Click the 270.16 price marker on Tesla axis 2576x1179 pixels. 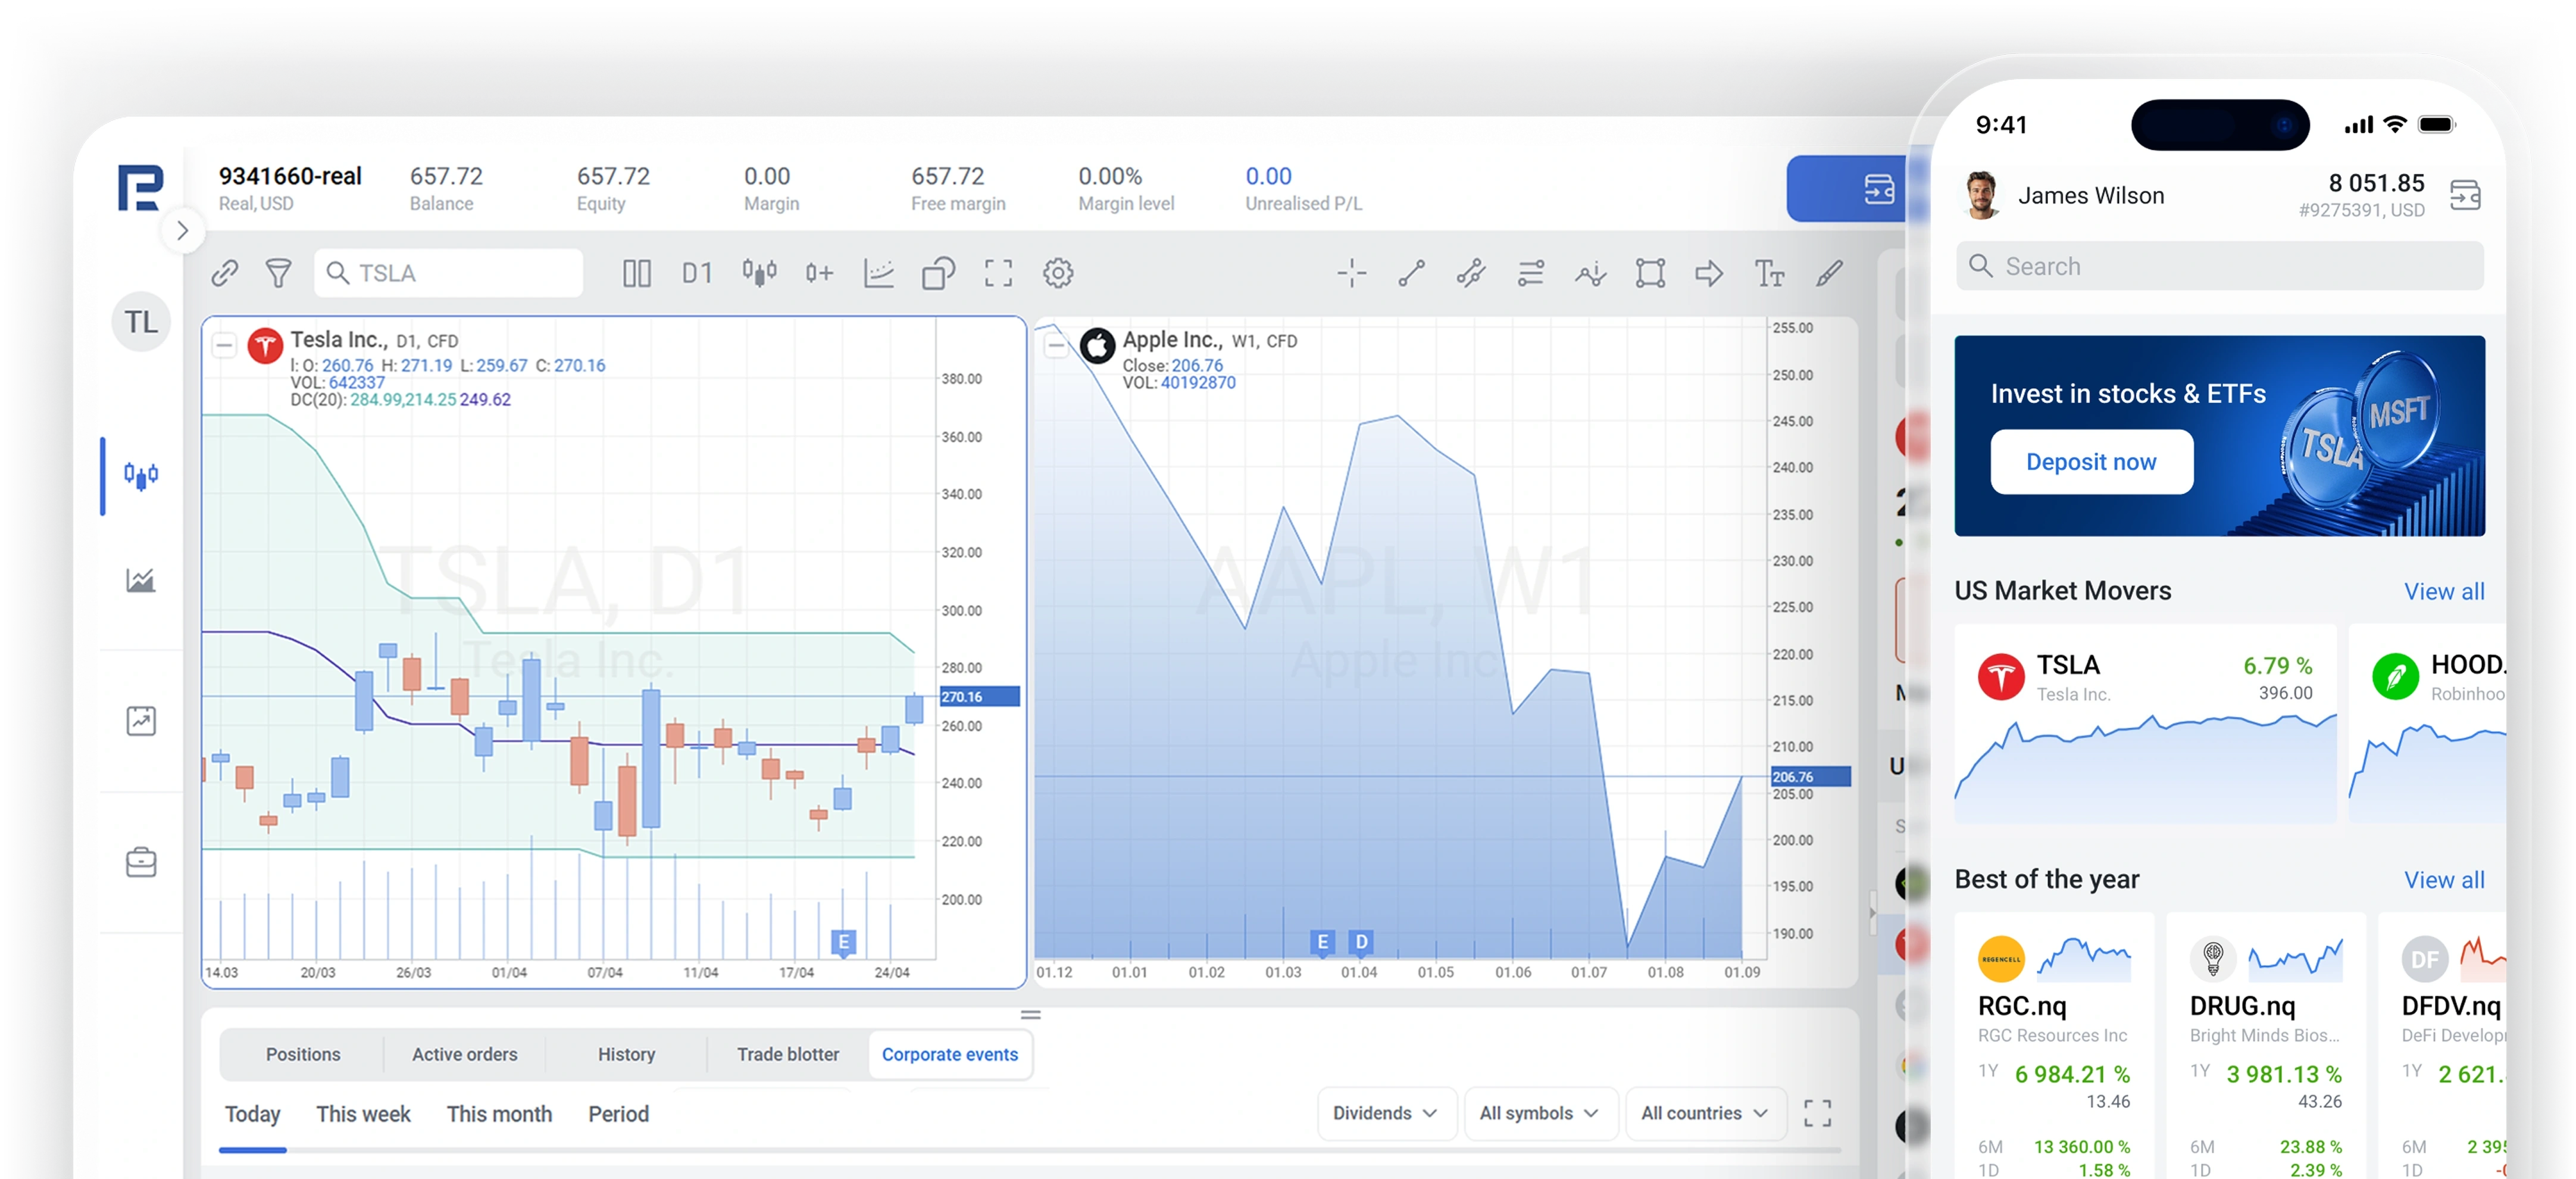point(979,697)
